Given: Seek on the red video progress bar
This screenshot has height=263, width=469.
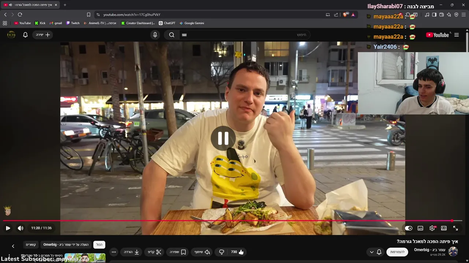Looking at the screenshot, I should [x=232, y=221].
